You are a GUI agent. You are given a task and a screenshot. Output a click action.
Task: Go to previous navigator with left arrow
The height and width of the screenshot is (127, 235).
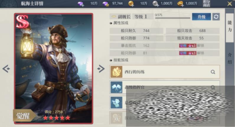[6, 69]
